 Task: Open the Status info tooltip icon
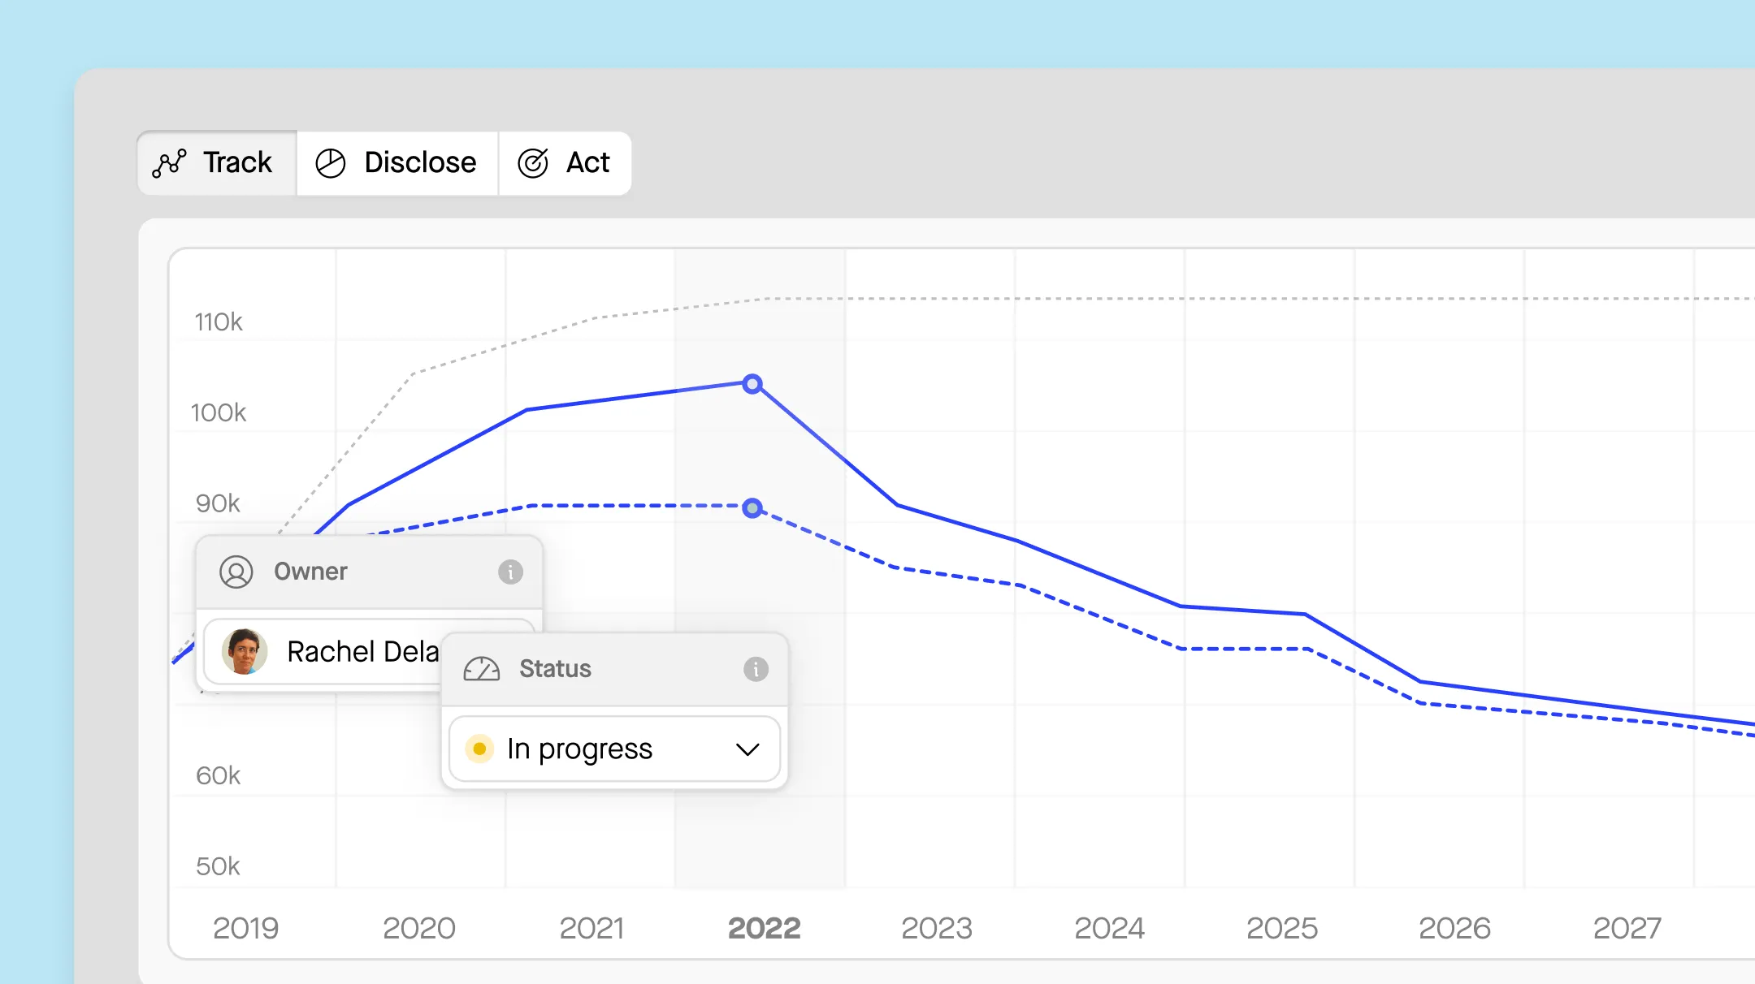pyautogui.click(x=756, y=669)
